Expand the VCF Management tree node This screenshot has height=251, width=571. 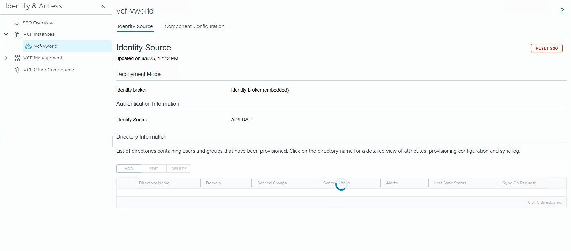pyautogui.click(x=6, y=58)
